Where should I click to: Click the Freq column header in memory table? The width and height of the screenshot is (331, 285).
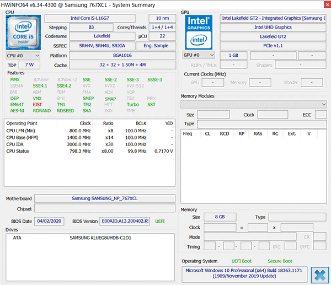click(188, 134)
